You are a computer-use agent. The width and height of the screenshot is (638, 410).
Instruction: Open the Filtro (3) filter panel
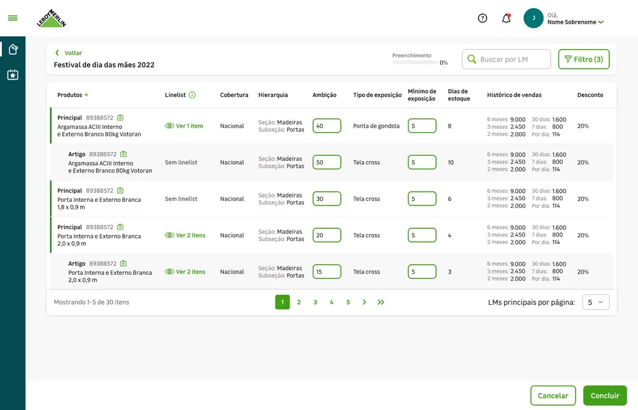[x=584, y=59]
